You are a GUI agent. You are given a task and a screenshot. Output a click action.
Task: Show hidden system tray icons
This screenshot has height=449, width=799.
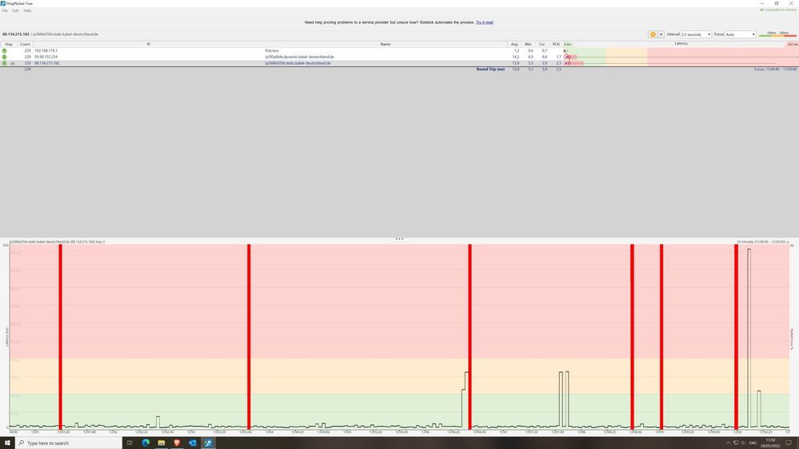coord(728,443)
